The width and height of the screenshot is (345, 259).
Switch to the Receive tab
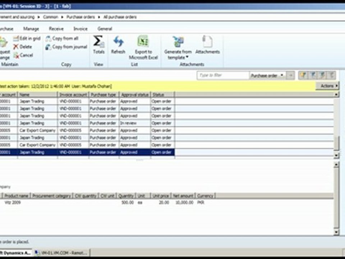[x=56, y=29]
